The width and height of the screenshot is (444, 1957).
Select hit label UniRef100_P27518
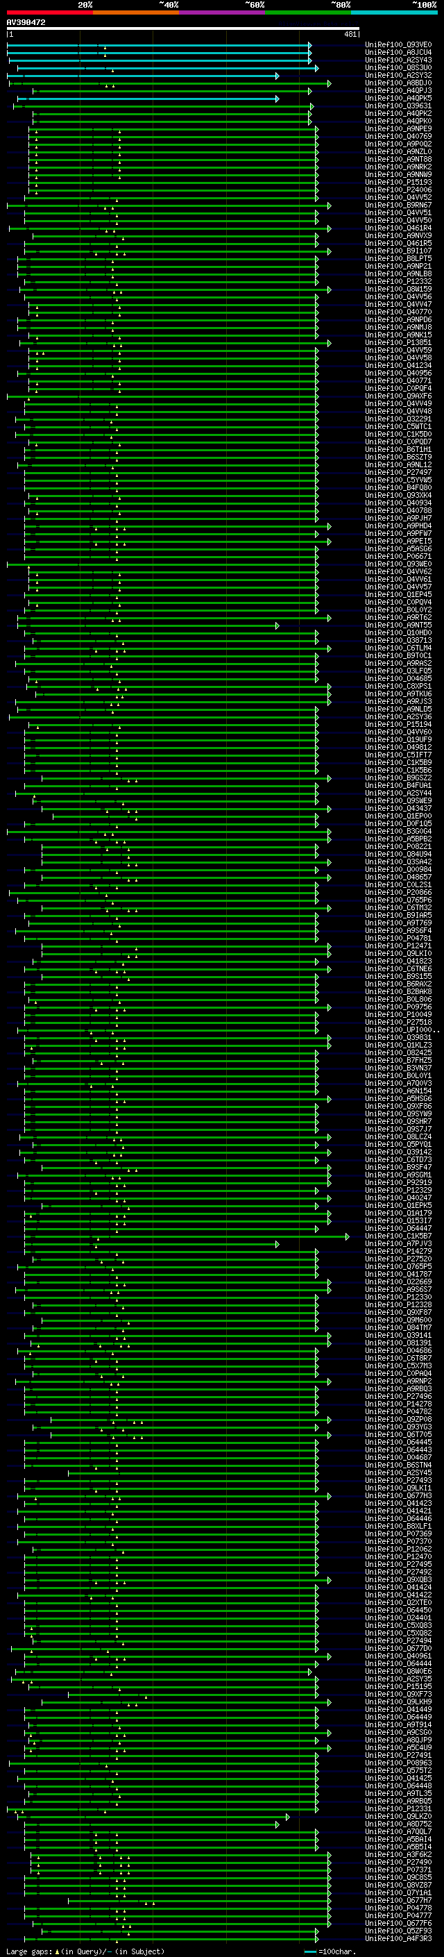point(398,1022)
